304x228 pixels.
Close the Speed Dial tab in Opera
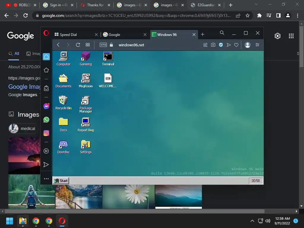(96, 34)
